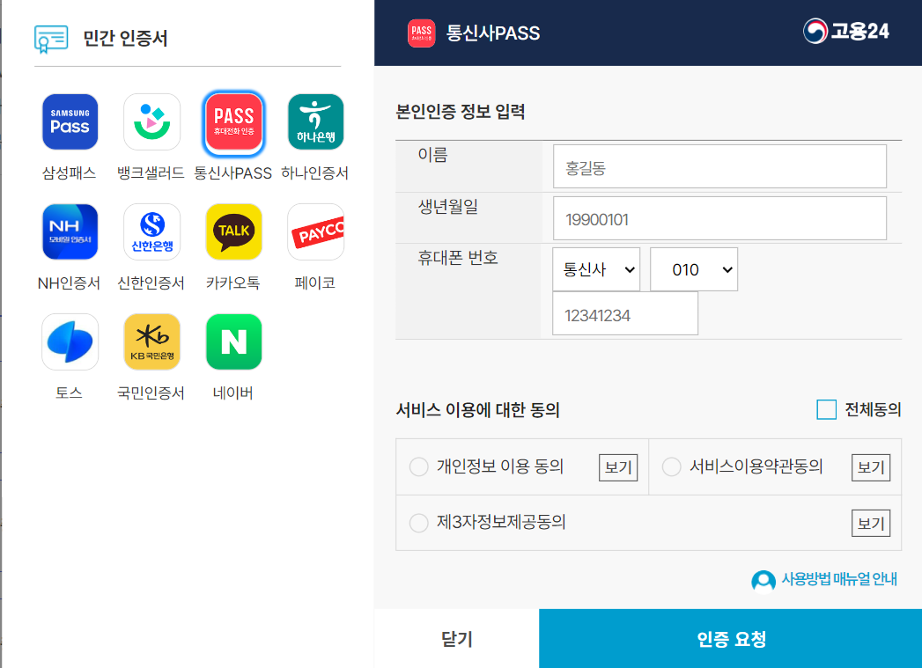Viewport: 922px width, 668px height.
Task: Select the 개인정보 이용 동의 radio button
Action: point(418,467)
